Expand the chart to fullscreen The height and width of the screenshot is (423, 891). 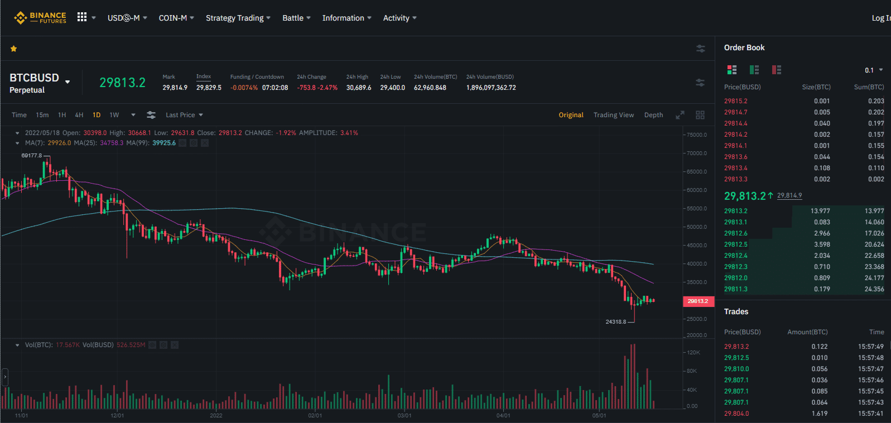[680, 115]
